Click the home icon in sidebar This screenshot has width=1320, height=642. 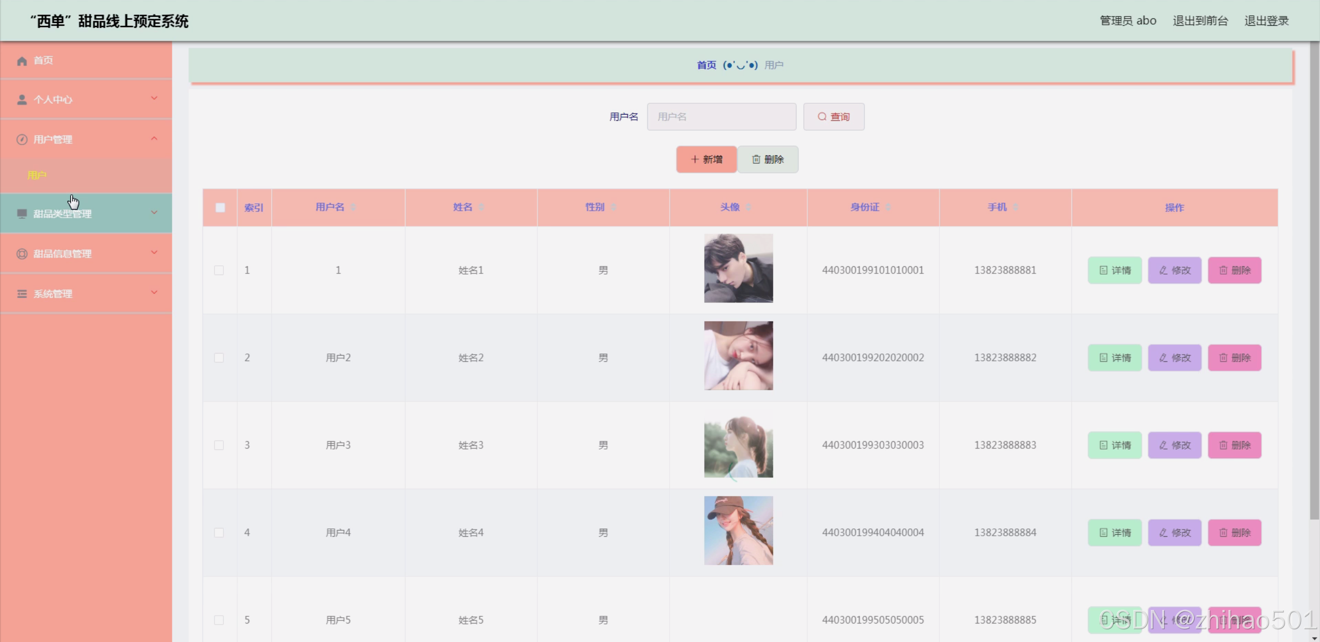pos(22,61)
